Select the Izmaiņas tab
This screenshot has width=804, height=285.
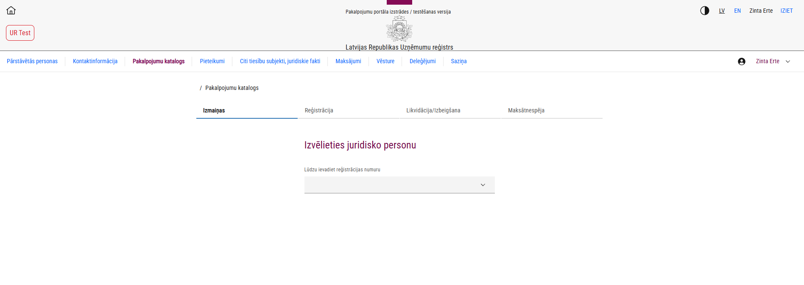[x=214, y=110]
